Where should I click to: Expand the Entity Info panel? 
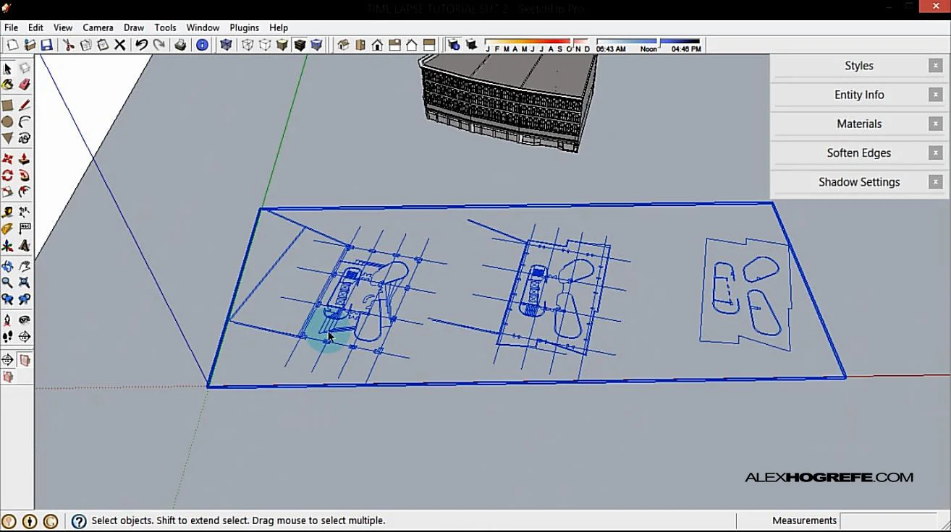click(x=859, y=95)
